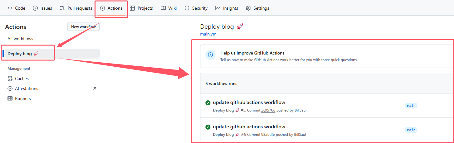Click the Insights graph icon

(218, 8)
